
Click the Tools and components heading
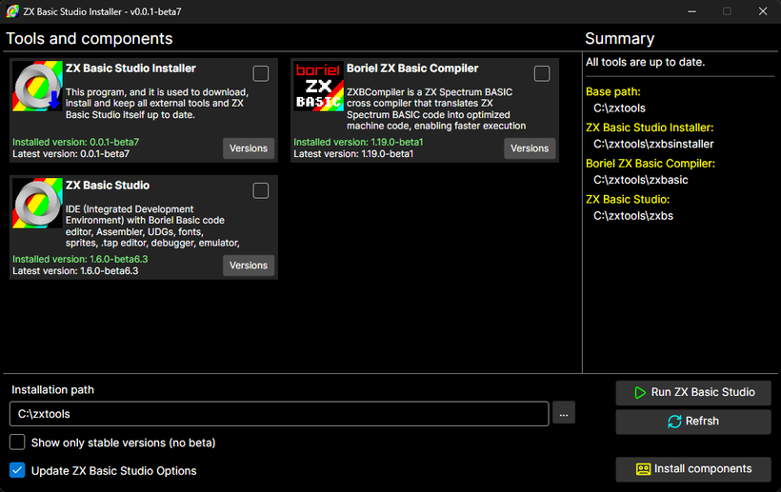(90, 39)
